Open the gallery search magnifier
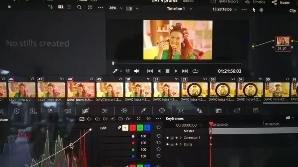298x167 pixels. [x=80, y=7]
